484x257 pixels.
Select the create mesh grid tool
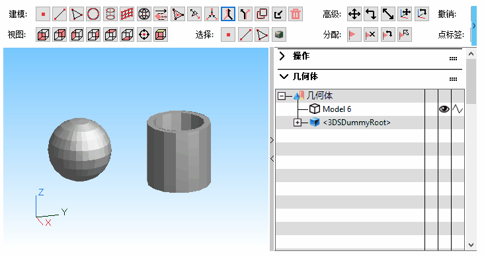pyautogui.click(x=127, y=14)
